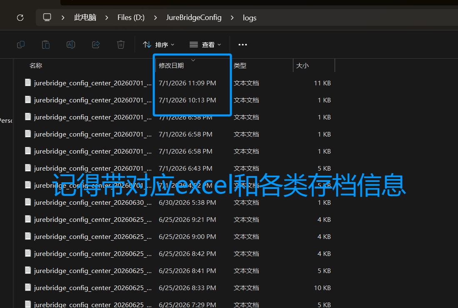
Task: Select the file modified 6/25/2026 9:21 PM
Action: tap(178, 220)
